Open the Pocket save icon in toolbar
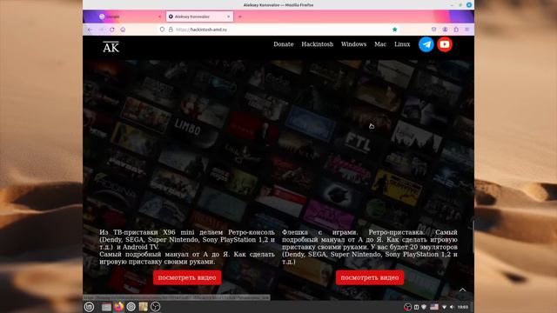 pos(433,30)
